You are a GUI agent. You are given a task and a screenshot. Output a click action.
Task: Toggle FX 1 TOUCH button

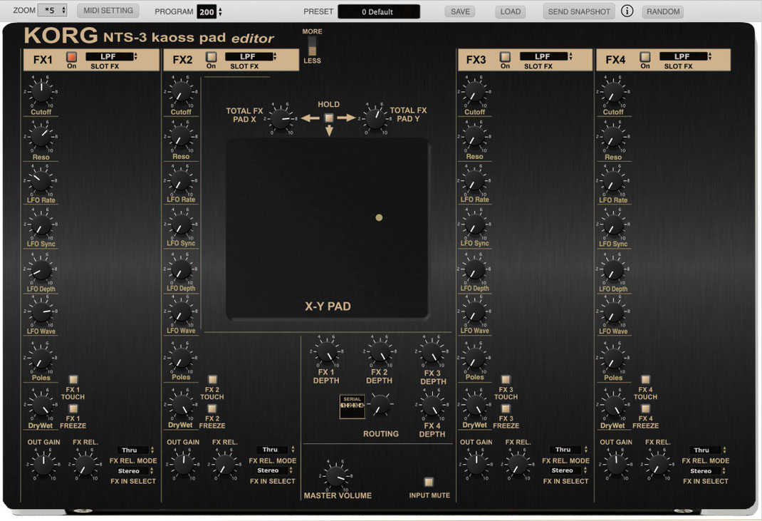[73, 379]
